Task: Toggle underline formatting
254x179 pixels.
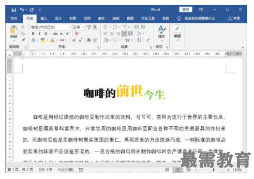Action: pyautogui.click(x=46, y=33)
